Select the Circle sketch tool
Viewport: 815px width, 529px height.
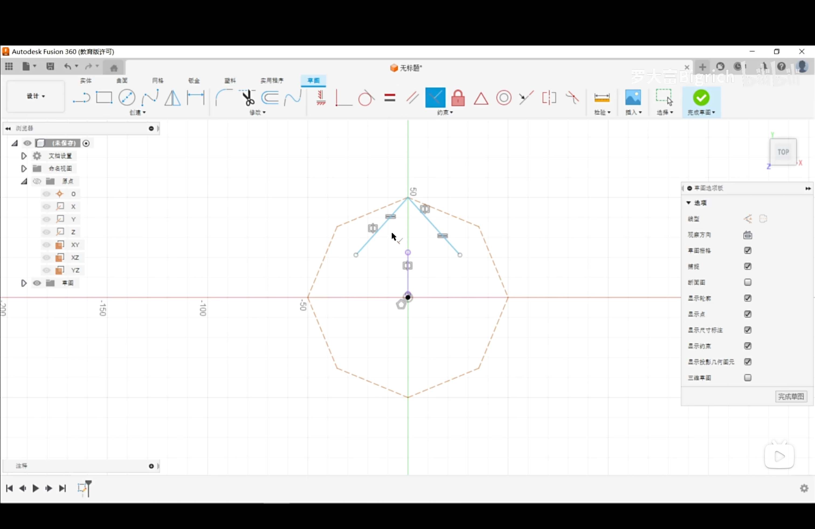(x=127, y=98)
